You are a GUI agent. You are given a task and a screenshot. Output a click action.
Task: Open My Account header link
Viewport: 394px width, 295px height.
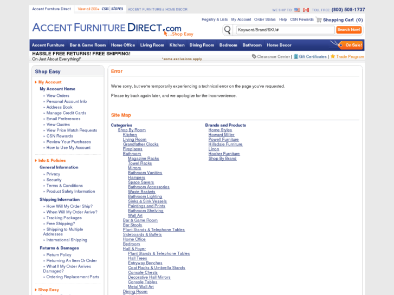coord(241,19)
